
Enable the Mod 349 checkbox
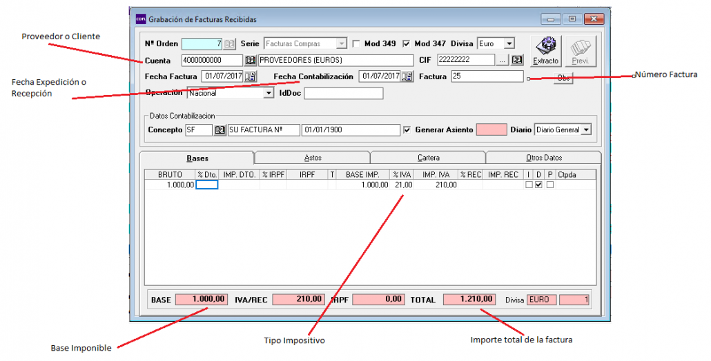click(x=356, y=44)
